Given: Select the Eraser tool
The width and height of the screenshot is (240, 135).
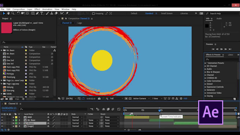Looking at the screenshot, I should (x=56, y=13).
